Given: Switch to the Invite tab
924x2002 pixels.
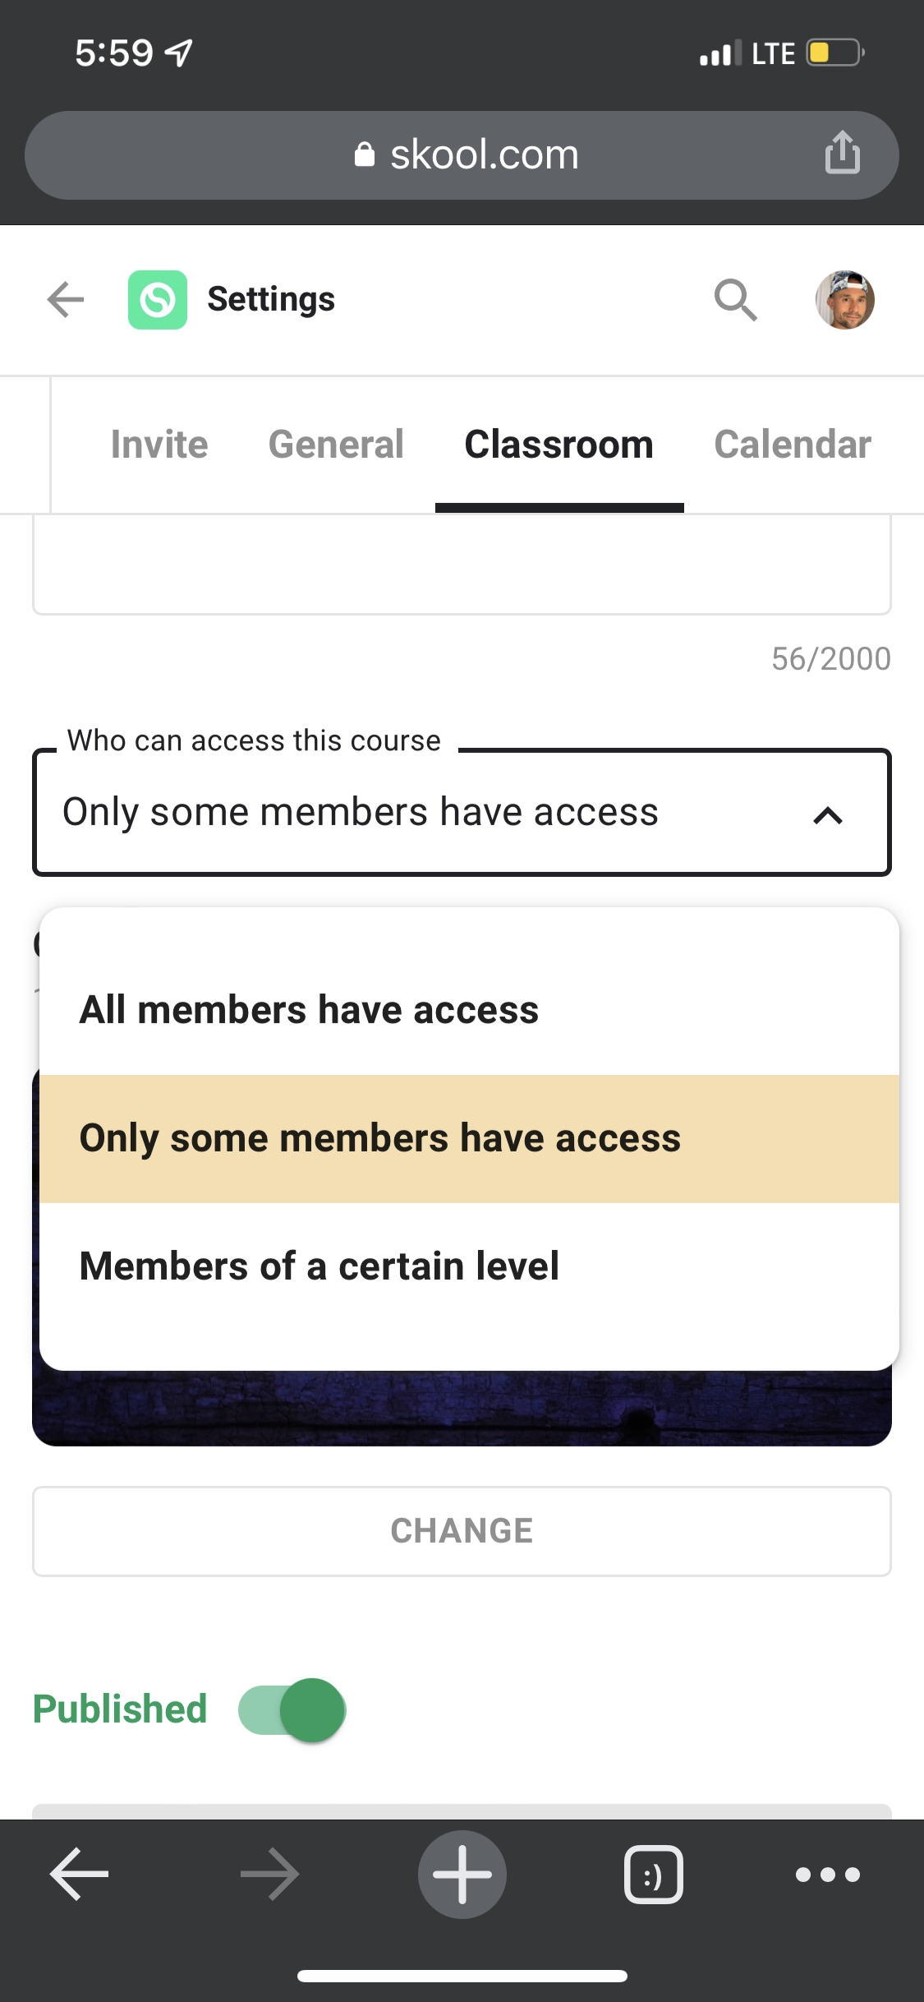Looking at the screenshot, I should (159, 445).
